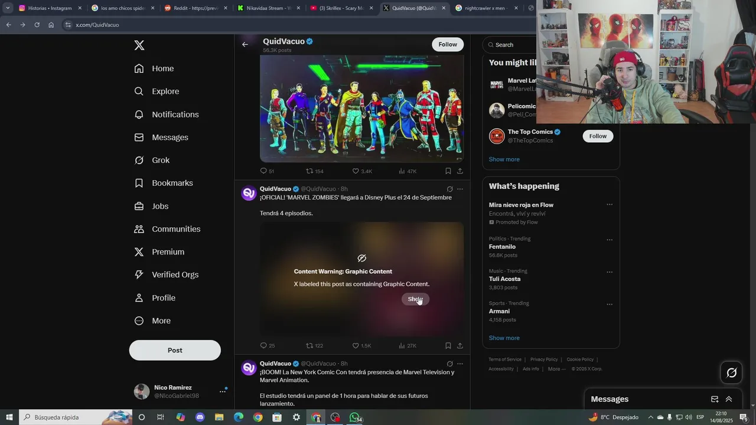Open options for the 'Mira nieve roja en Flow' trend
The width and height of the screenshot is (756, 425).
[610, 205]
